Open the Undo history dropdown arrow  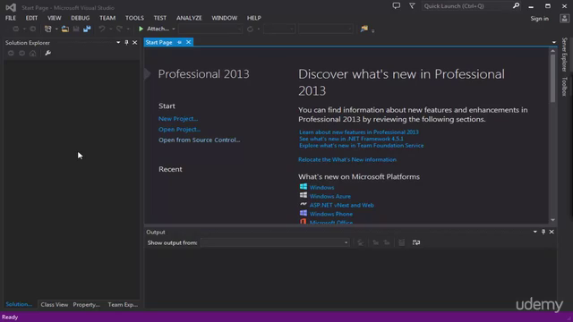(110, 29)
